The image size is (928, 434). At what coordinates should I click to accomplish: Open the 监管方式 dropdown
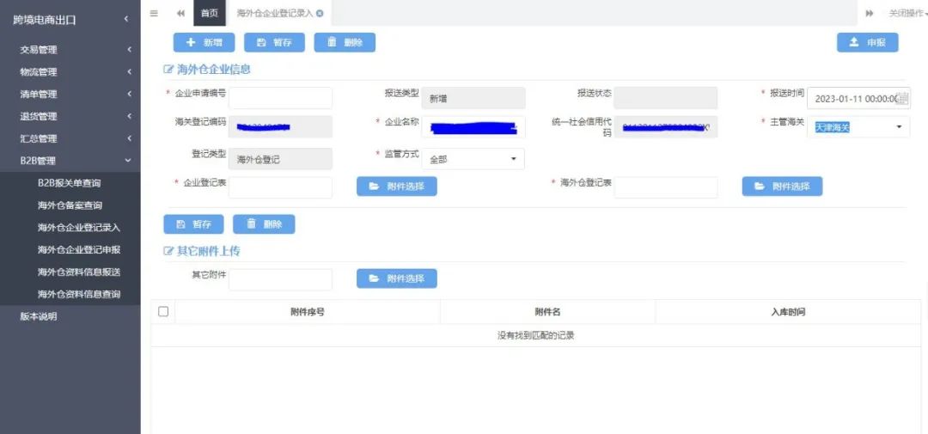473,159
